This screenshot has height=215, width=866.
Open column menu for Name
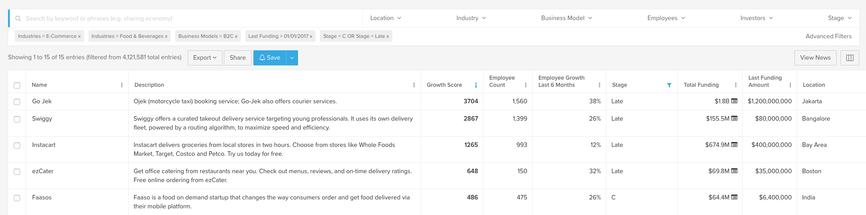tap(122, 85)
